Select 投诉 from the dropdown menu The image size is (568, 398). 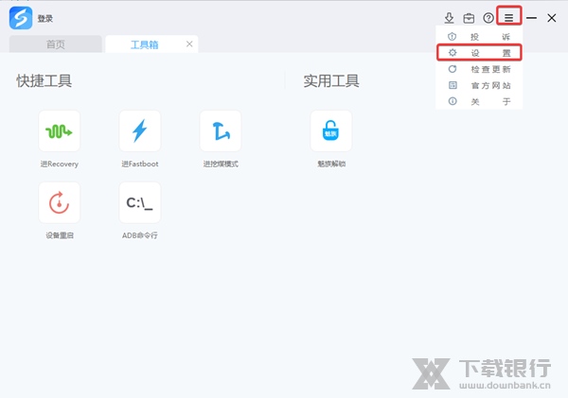point(479,37)
